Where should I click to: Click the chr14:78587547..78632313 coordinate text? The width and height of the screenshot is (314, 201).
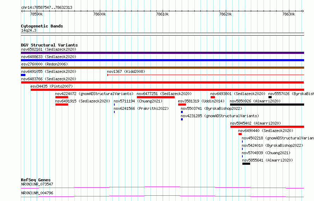pos(47,7)
